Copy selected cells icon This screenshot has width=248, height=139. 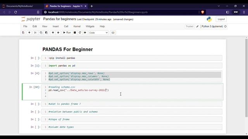coord(41,32)
